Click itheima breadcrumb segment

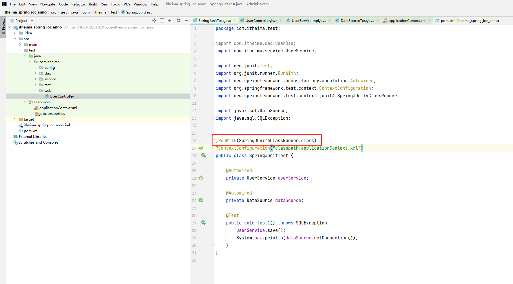pyautogui.click(x=100, y=12)
